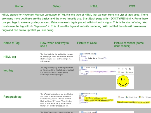Select the 'Img tag' row name

tap(8, 70)
